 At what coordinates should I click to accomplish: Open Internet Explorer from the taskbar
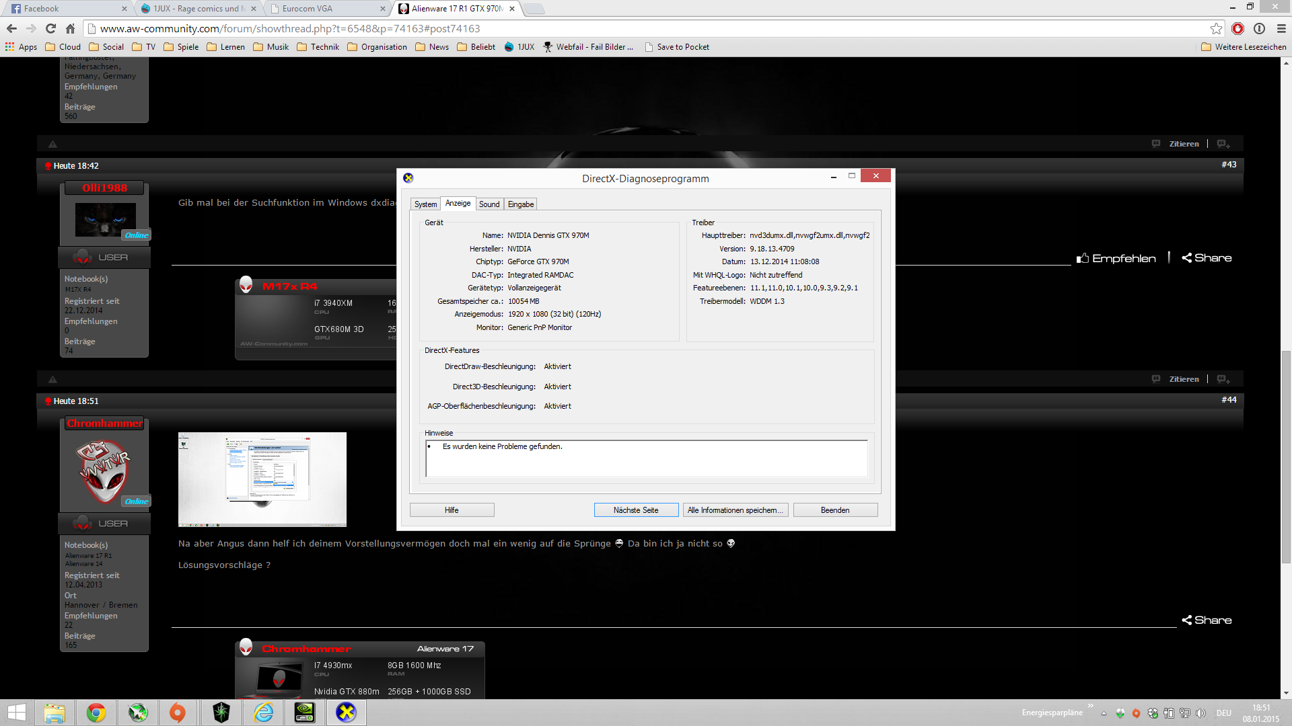(x=263, y=713)
